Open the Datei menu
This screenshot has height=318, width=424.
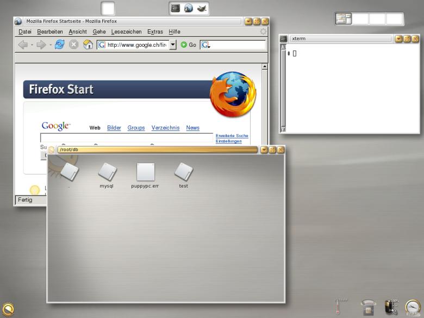point(25,32)
